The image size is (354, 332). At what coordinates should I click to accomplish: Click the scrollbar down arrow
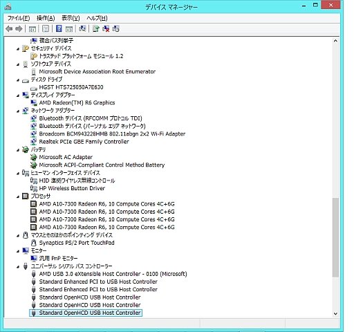point(335,313)
